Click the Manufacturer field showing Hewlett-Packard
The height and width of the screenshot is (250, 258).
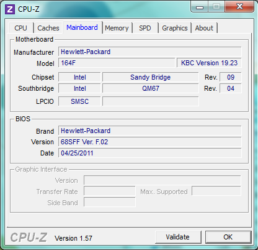coord(149,52)
